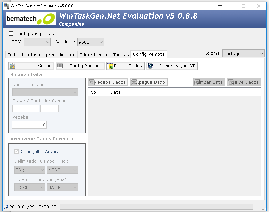Click the Salve Dados icon
The width and height of the screenshot is (269, 212).
[230, 82]
